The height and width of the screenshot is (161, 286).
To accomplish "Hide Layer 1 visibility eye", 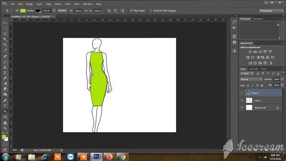I will 242,100.
